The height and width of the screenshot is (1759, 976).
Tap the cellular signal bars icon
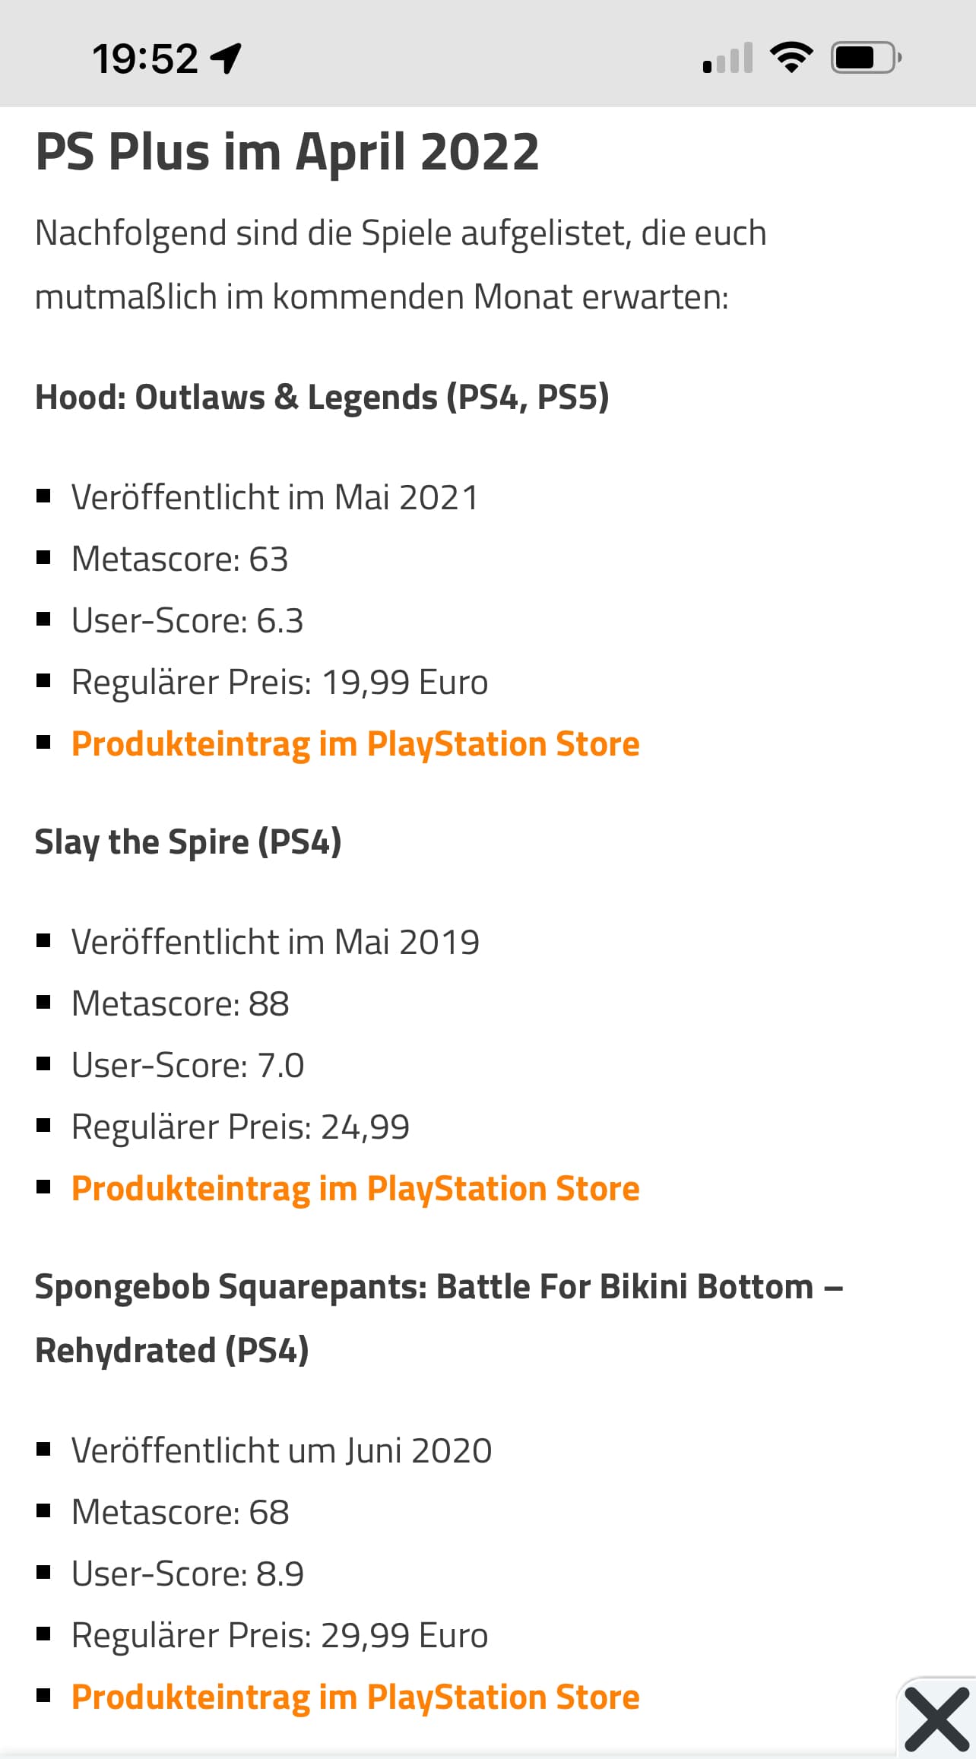(727, 58)
